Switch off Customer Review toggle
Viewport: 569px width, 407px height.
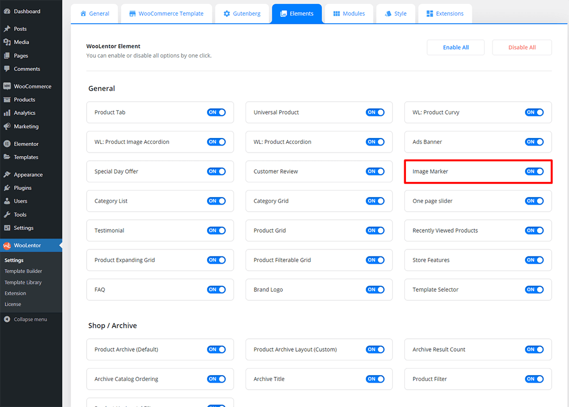click(375, 172)
